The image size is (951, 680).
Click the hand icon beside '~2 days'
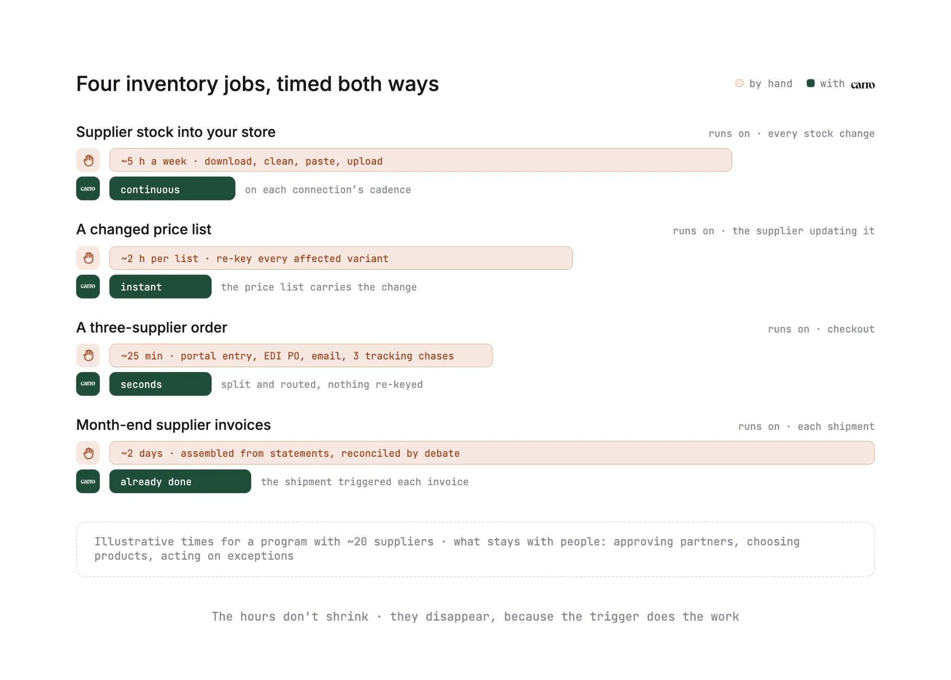(88, 453)
